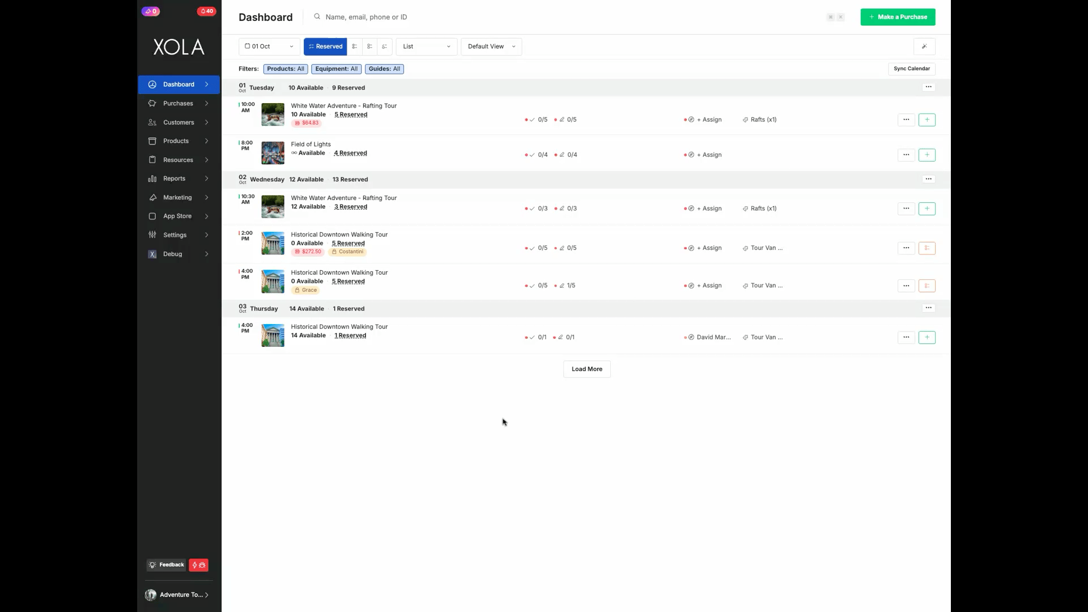Click the red bug report icon
The height and width of the screenshot is (612, 1088).
click(x=199, y=565)
